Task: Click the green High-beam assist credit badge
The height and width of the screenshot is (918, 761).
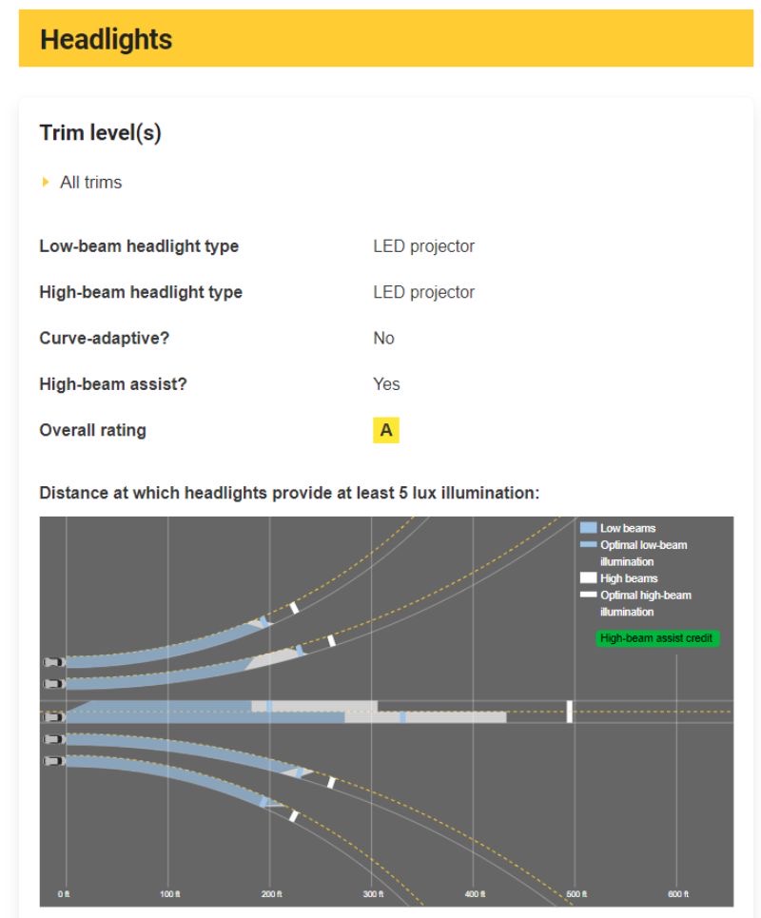Action: (656, 638)
